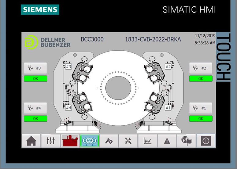Click the Siemens logo

pyautogui.click(x=40, y=9)
